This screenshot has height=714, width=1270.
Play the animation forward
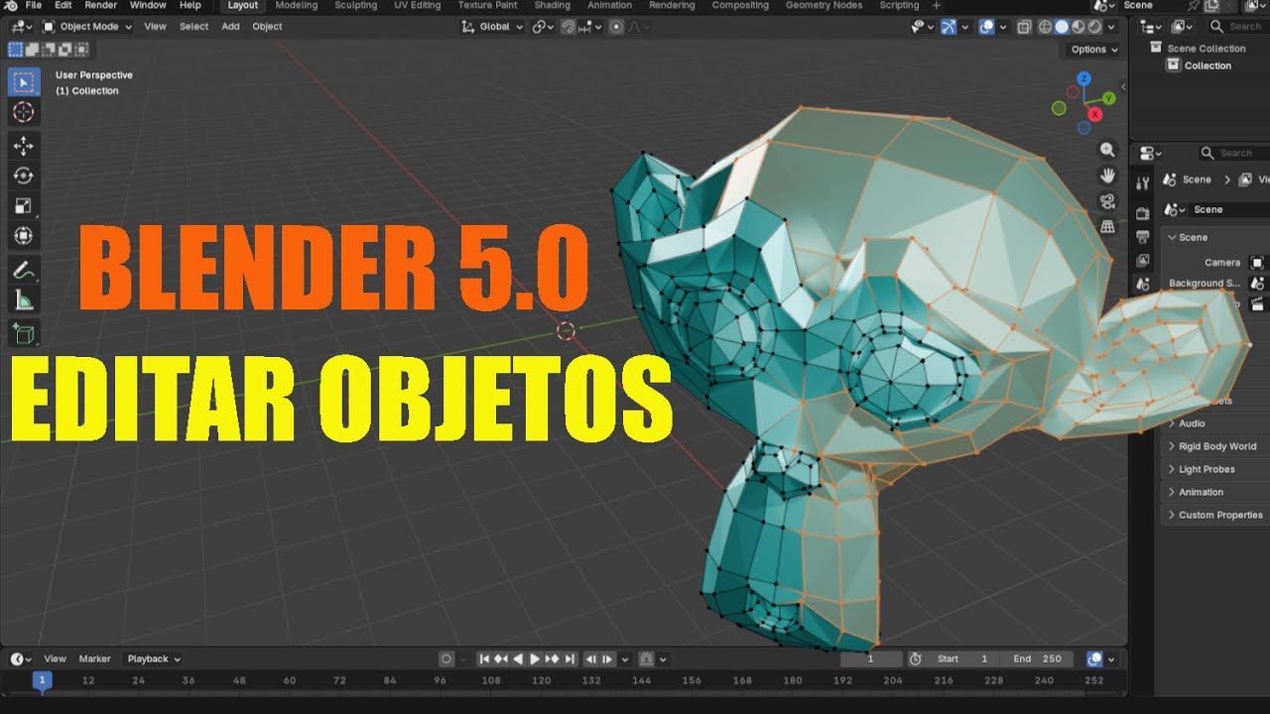pos(535,658)
